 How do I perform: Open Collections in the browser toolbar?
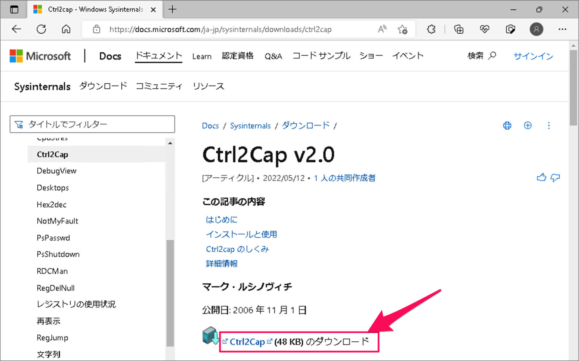(x=459, y=29)
